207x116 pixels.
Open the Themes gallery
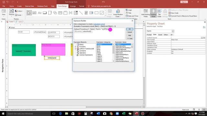point(11,13)
